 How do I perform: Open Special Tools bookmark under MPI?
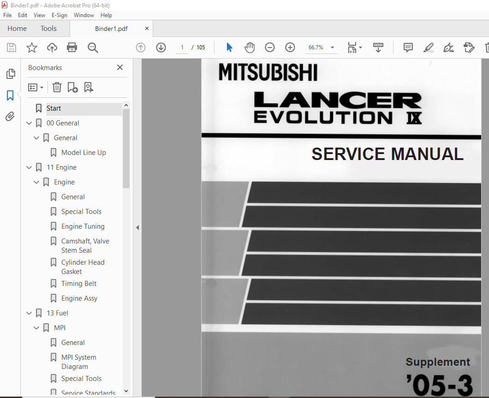pos(81,379)
